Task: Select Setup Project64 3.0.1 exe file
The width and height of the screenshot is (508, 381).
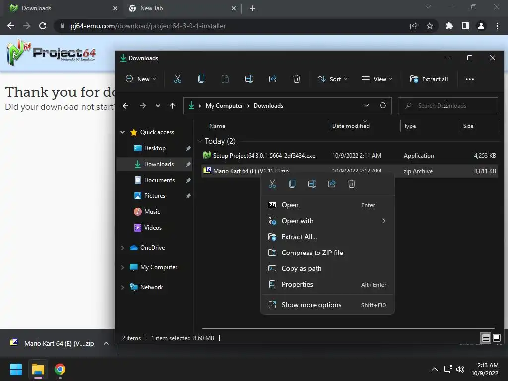Action: pos(350,155)
